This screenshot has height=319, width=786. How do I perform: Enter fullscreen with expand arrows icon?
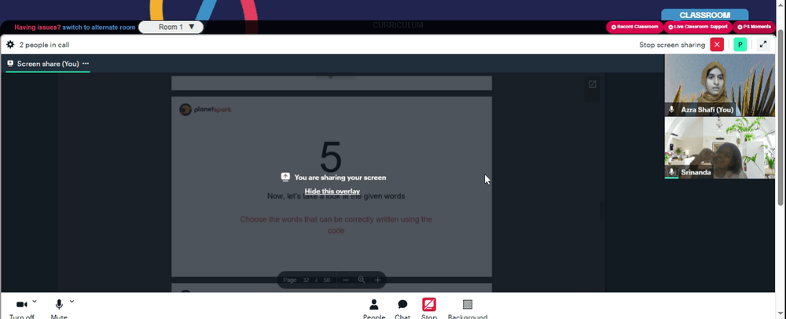763,45
